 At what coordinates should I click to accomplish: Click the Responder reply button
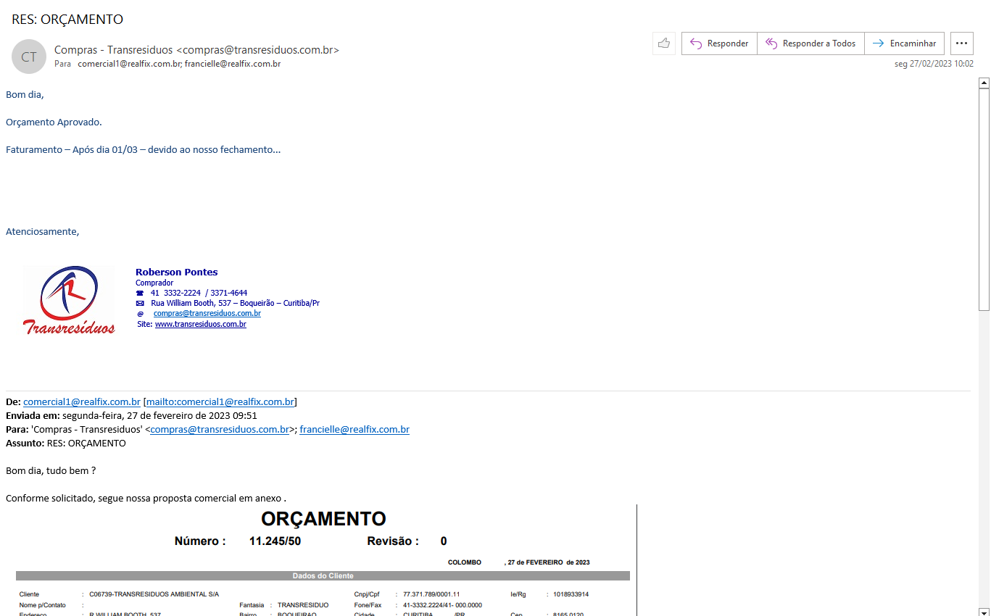coord(719,43)
